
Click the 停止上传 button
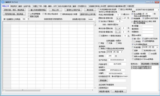[x=55, y=10]
